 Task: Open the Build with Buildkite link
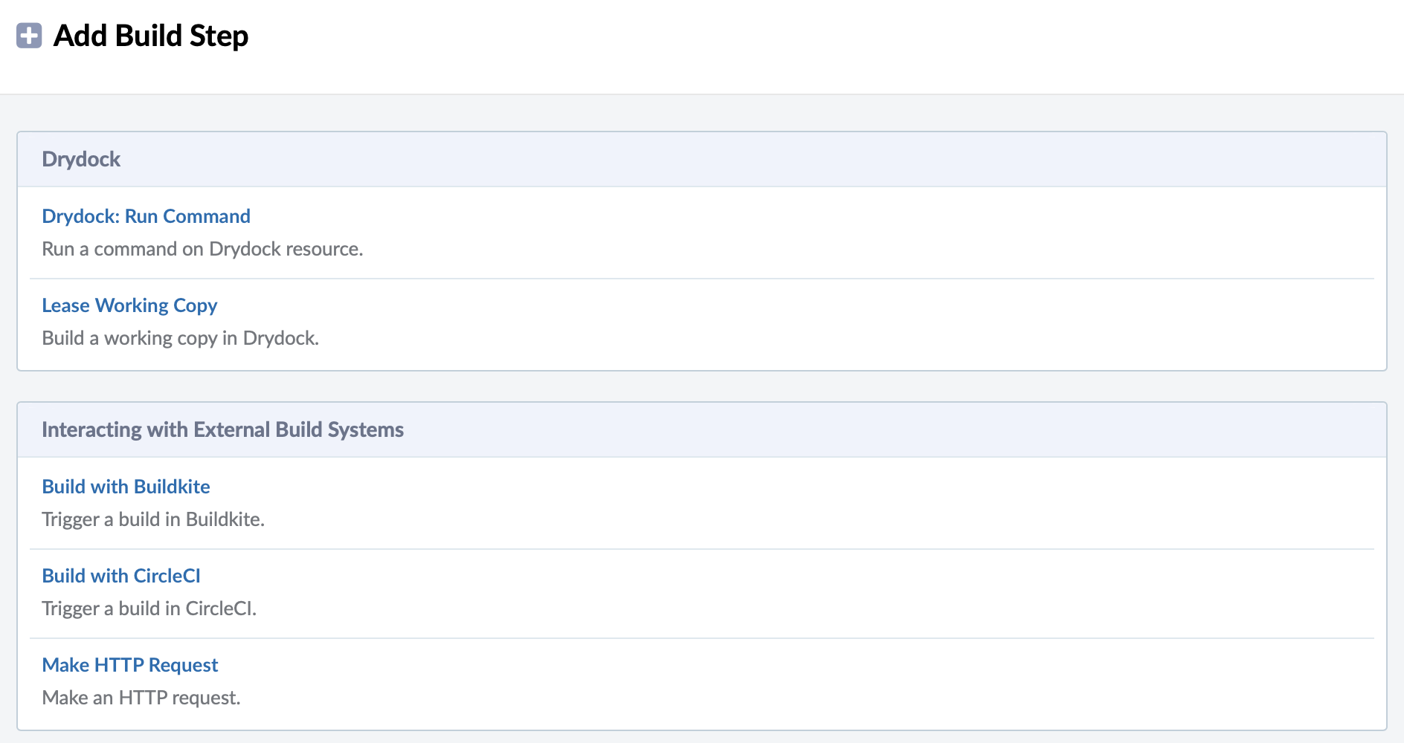[126, 487]
